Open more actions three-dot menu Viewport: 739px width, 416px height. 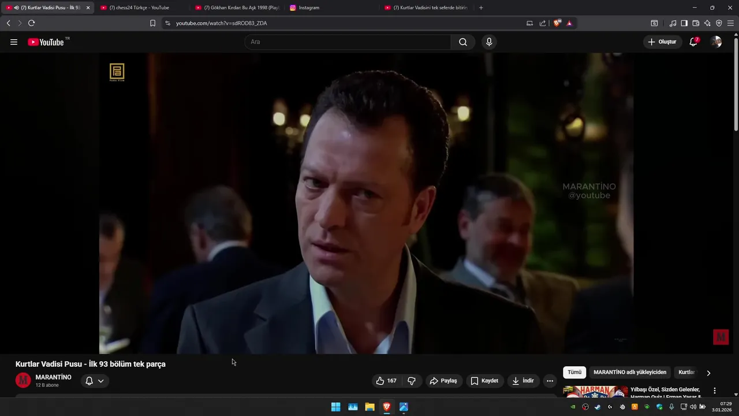click(x=550, y=381)
